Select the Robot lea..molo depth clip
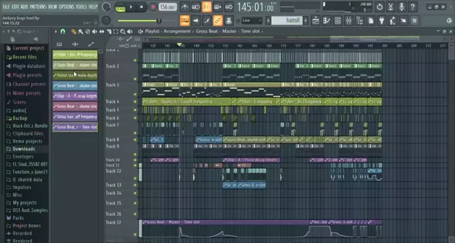The height and width of the screenshot is (243, 455). tap(75, 75)
